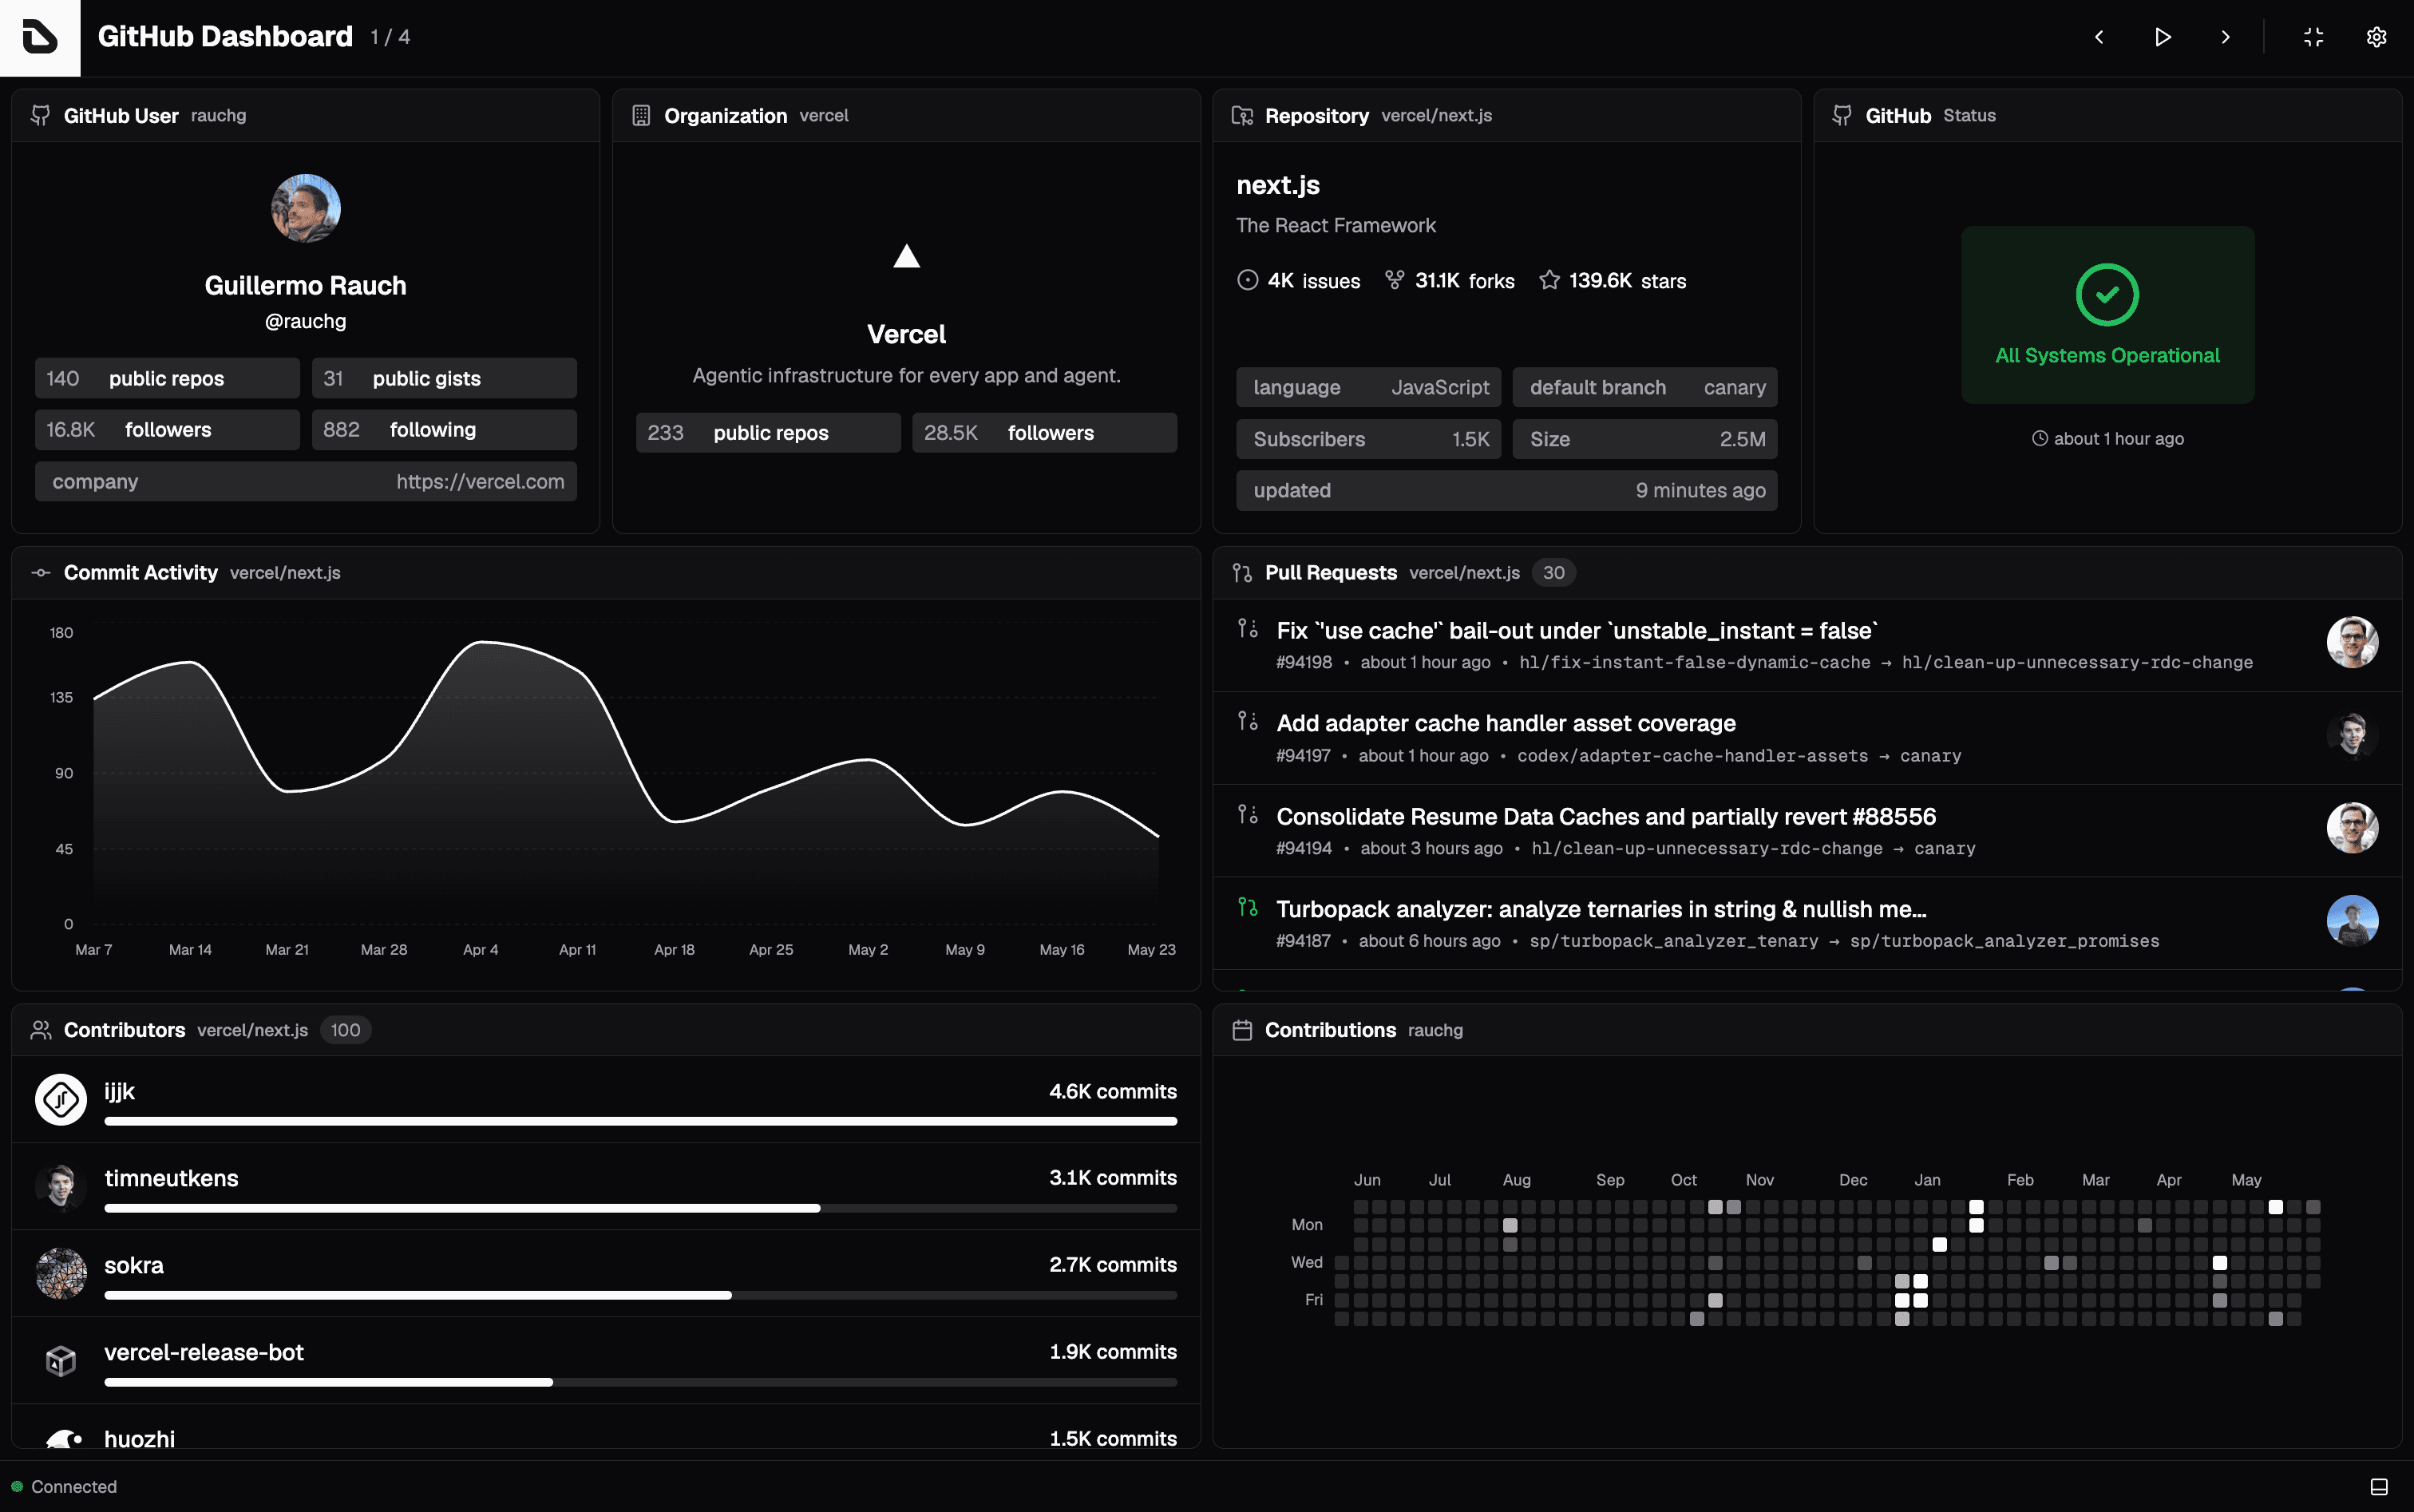Click the Contributors count badge 100
The image size is (2414, 1512).
click(x=345, y=1030)
